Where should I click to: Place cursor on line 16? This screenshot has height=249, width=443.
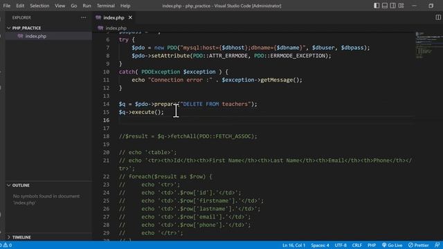click(266, 120)
